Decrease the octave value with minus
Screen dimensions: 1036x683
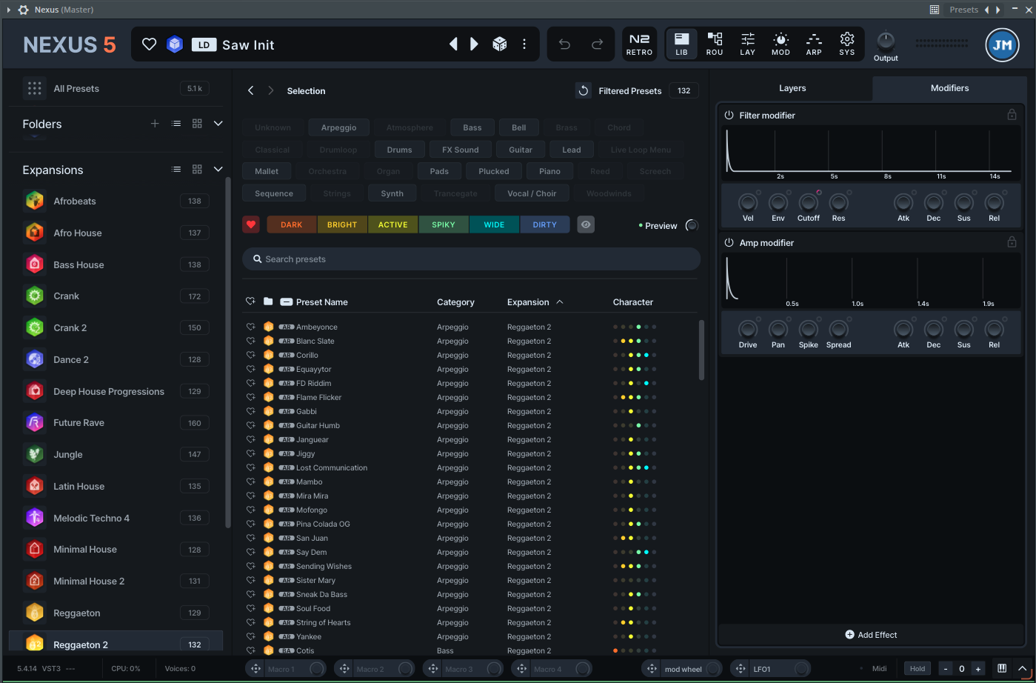(946, 669)
